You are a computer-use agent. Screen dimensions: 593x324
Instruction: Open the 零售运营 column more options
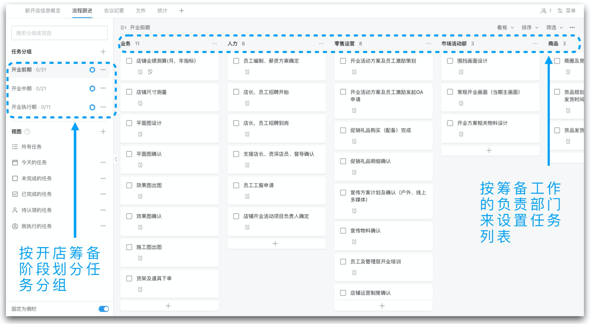428,43
